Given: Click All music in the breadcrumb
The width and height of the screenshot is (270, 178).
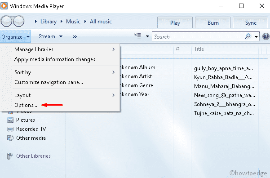Looking at the screenshot, I should pos(101,22).
